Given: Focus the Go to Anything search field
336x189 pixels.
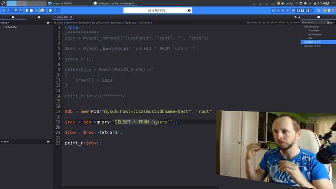Looking at the screenshot, I should (x=157, y=10).
